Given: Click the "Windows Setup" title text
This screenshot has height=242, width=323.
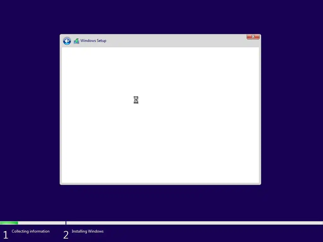Looking at the screenshot, I should (x=93, y=41).
